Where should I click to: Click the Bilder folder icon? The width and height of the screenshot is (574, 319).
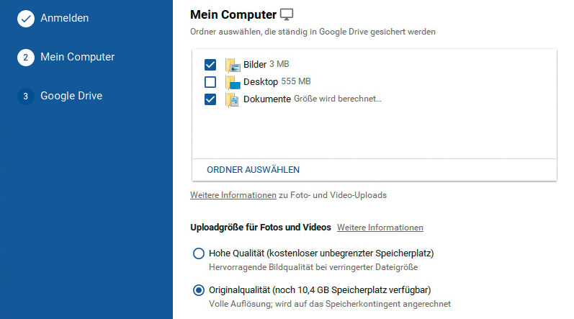[x=233, y=65]
